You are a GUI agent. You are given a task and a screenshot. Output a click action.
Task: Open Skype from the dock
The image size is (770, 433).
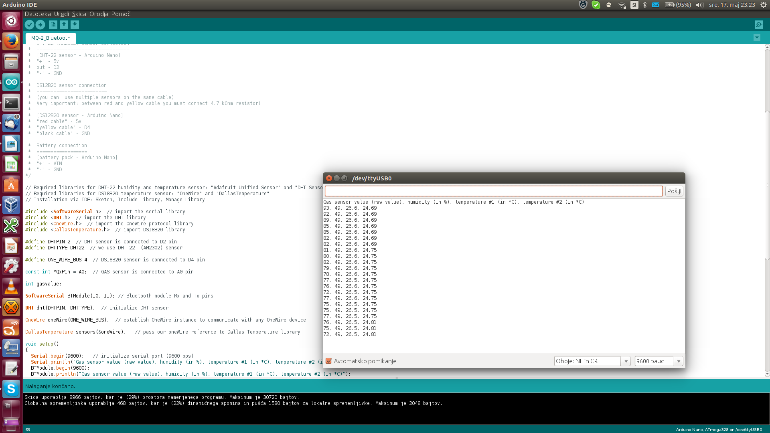(11, 388)
